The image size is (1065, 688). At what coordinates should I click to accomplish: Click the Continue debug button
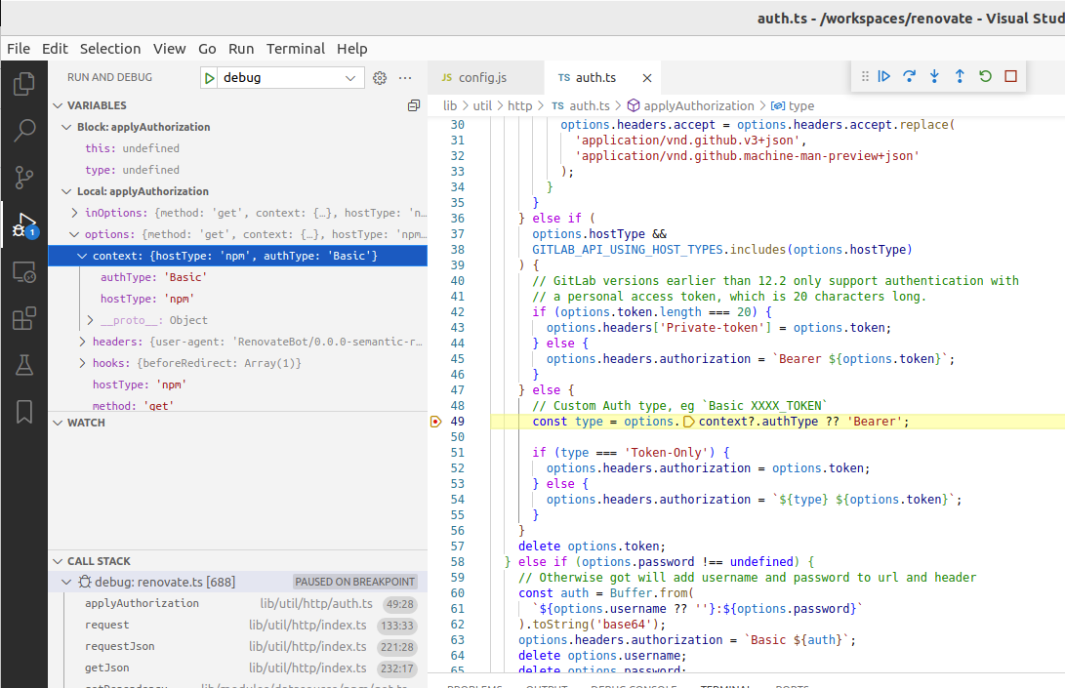coord(884,76)
